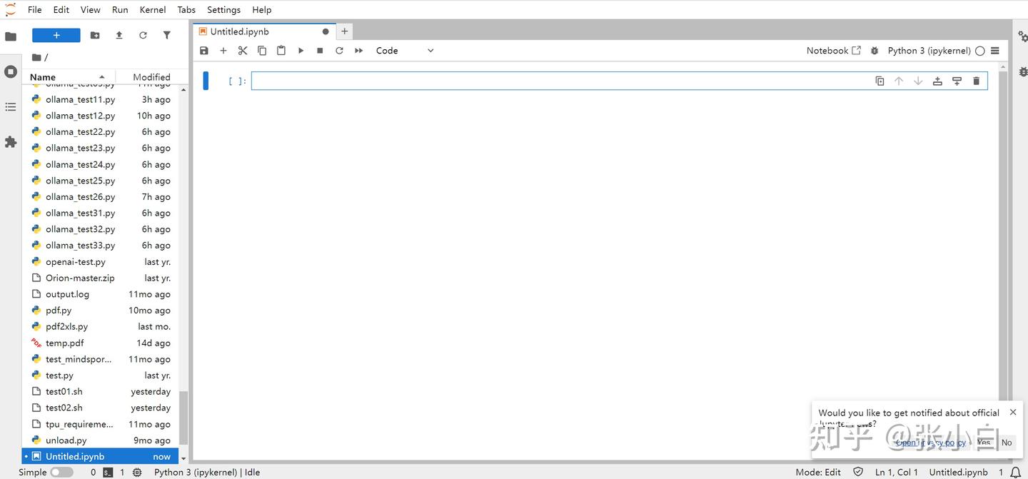Run the selected cell with play icon

pos(301,51)
